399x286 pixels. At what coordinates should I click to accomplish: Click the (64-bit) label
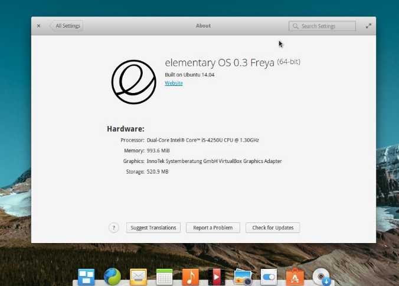(289, 62)
